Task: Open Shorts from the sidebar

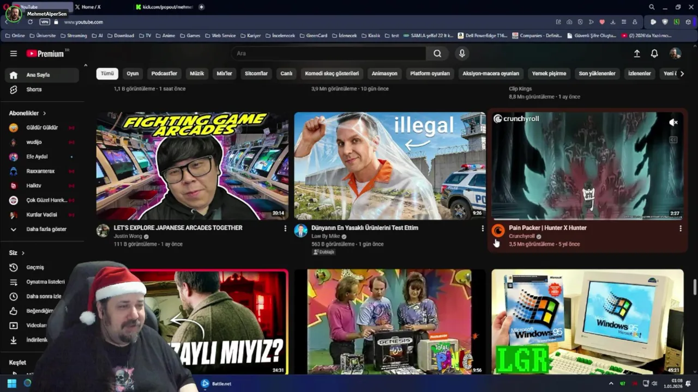Action: pos(42,89)
